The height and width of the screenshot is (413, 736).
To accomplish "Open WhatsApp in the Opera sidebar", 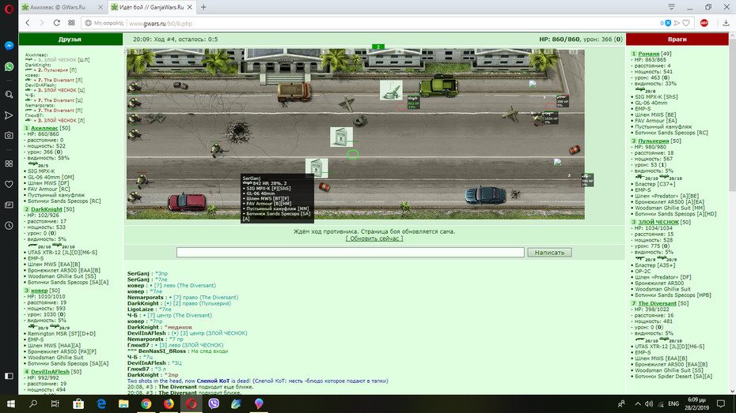I will (9, 66).
